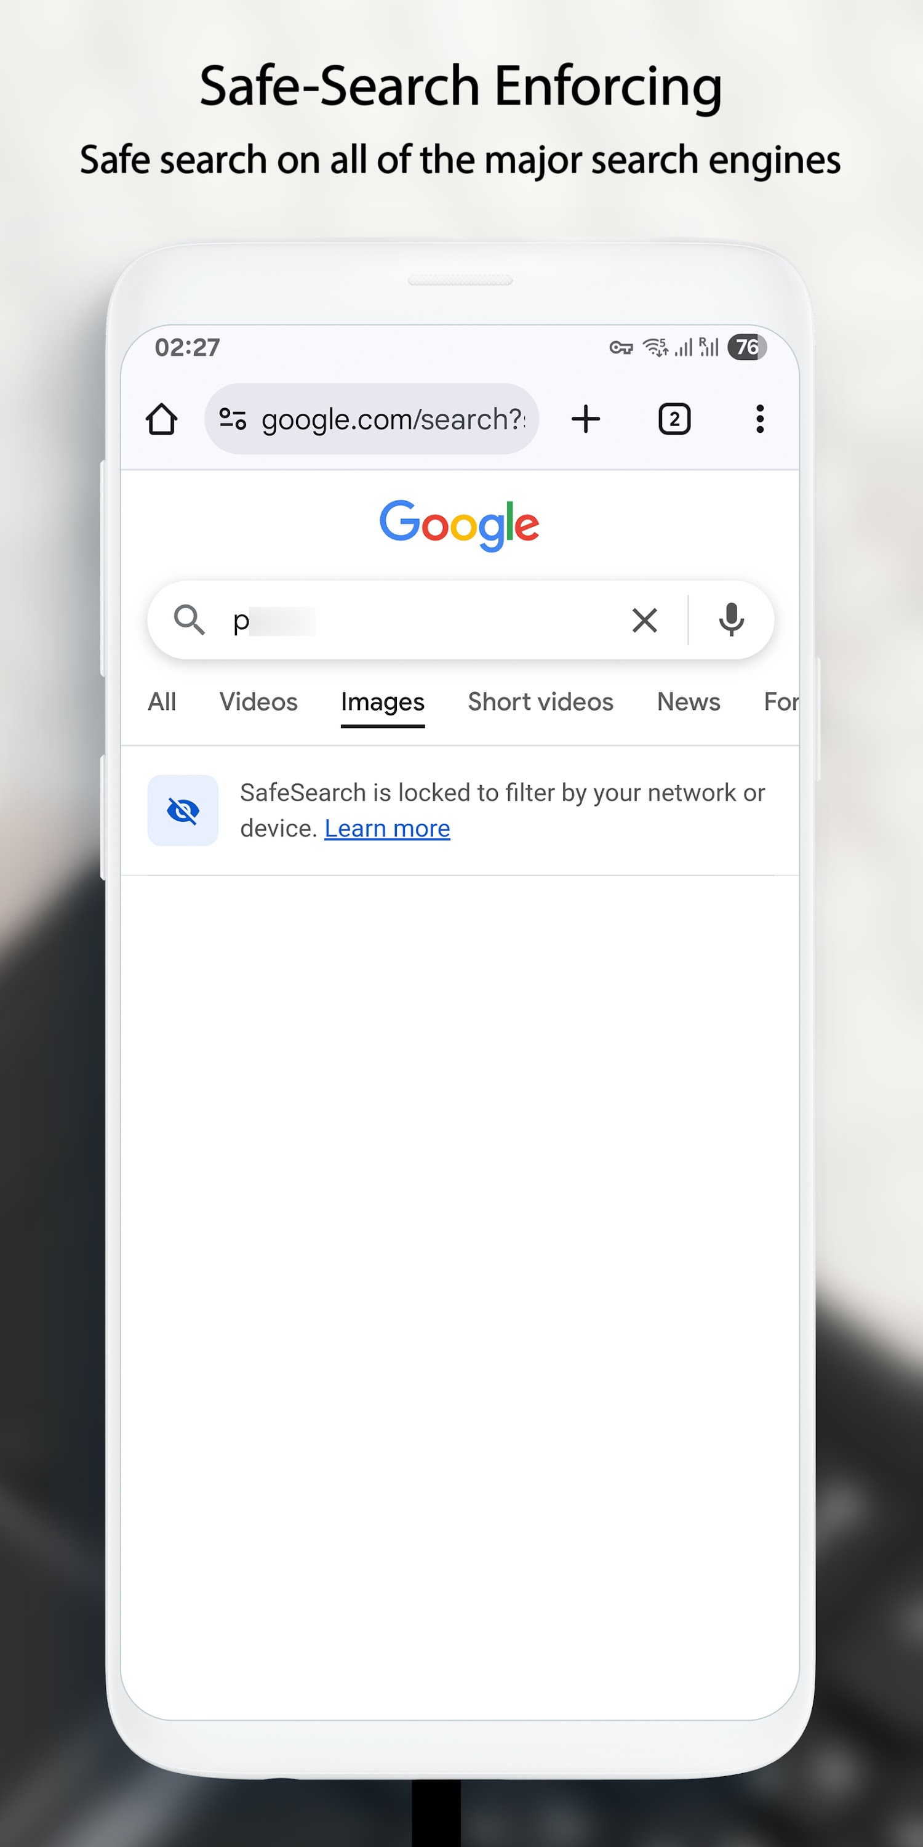This screenshot has width=923, height=1847.
Task: Switch to the Videos tab
Action: 258,701
